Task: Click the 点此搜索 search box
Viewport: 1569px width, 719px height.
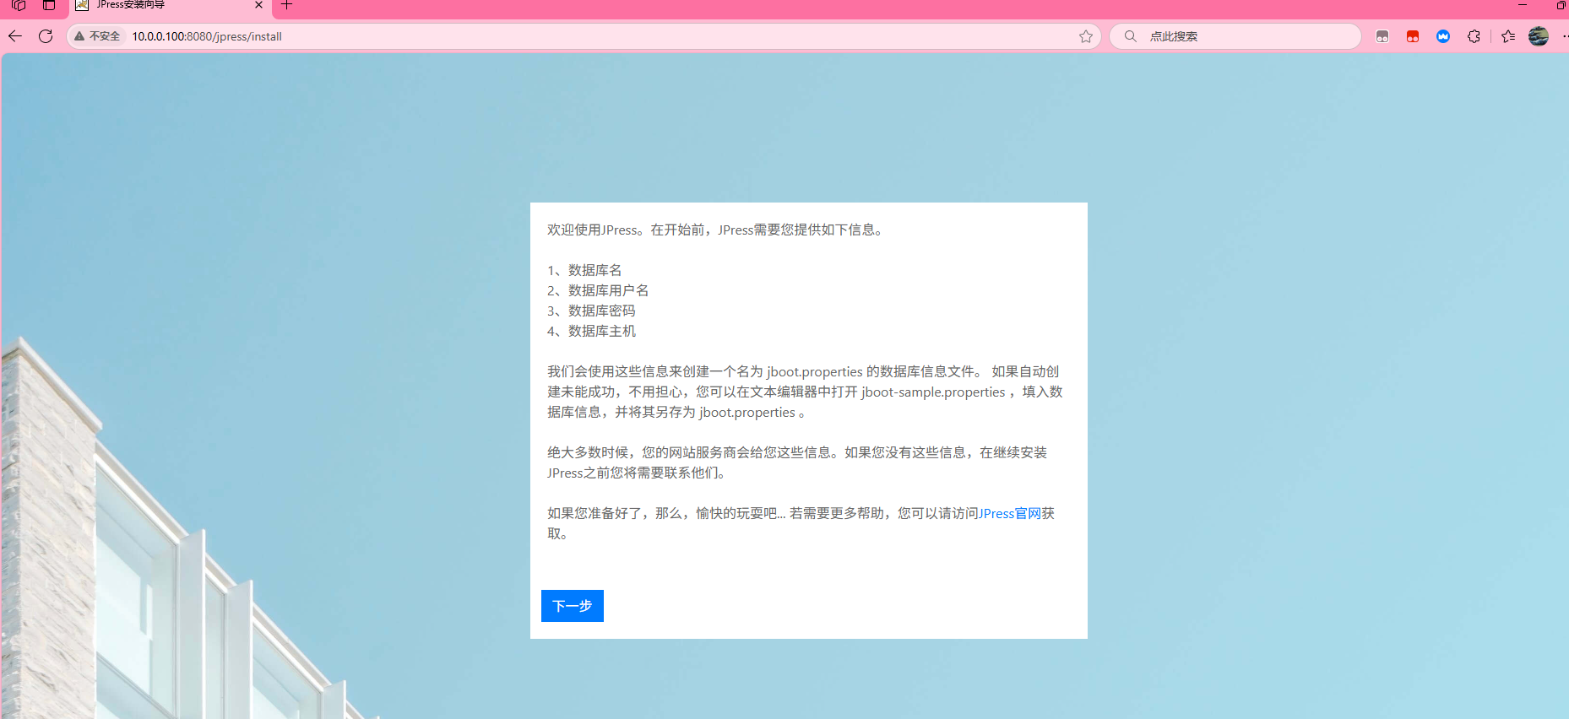Action: [1235, 36]
